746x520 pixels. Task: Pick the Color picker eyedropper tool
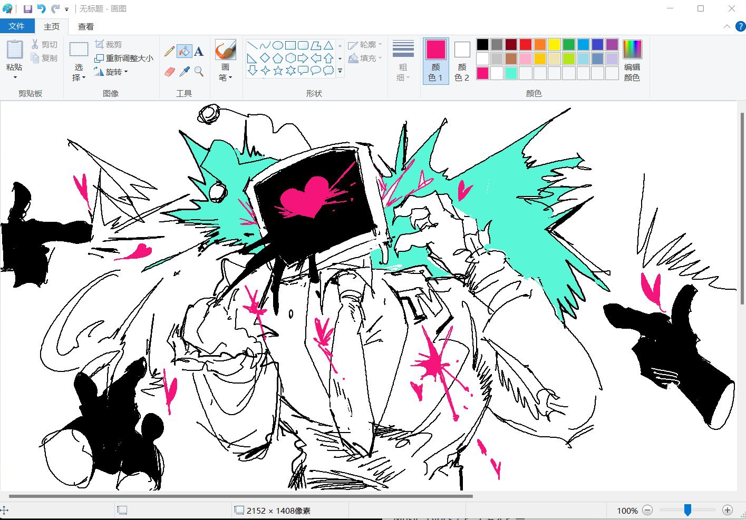184,71
